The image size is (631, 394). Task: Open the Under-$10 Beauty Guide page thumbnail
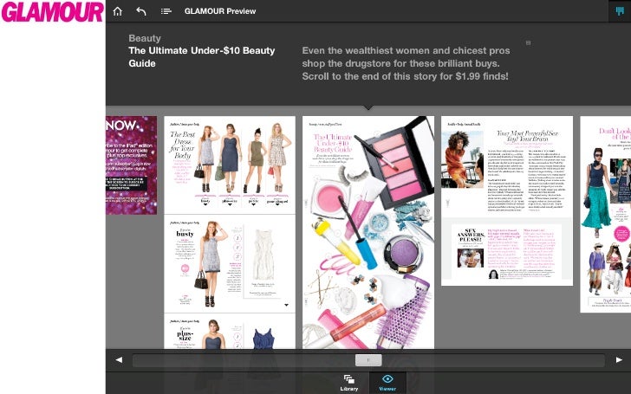[368, 232]
